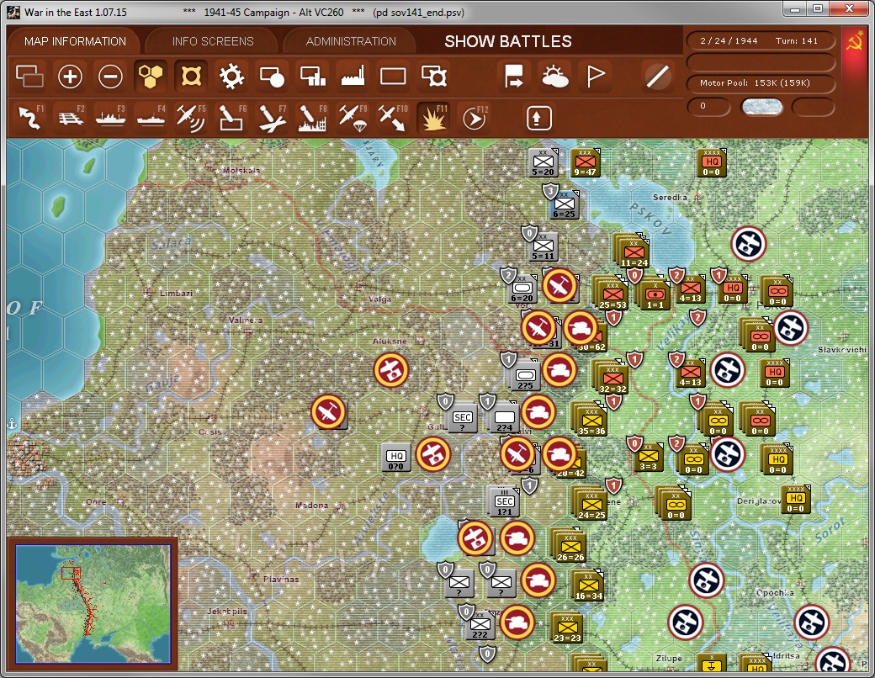This screenshot has height=678, width=875.
Task: Select F1 move mode
Action: click(30, 118)
